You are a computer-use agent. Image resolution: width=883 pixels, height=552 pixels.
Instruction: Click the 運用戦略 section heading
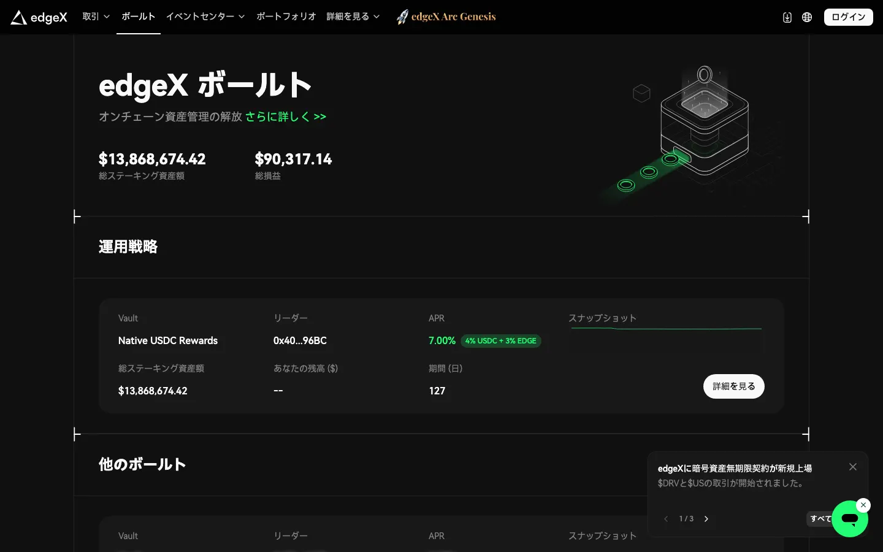pyautogui.click(x=128, y=247)
